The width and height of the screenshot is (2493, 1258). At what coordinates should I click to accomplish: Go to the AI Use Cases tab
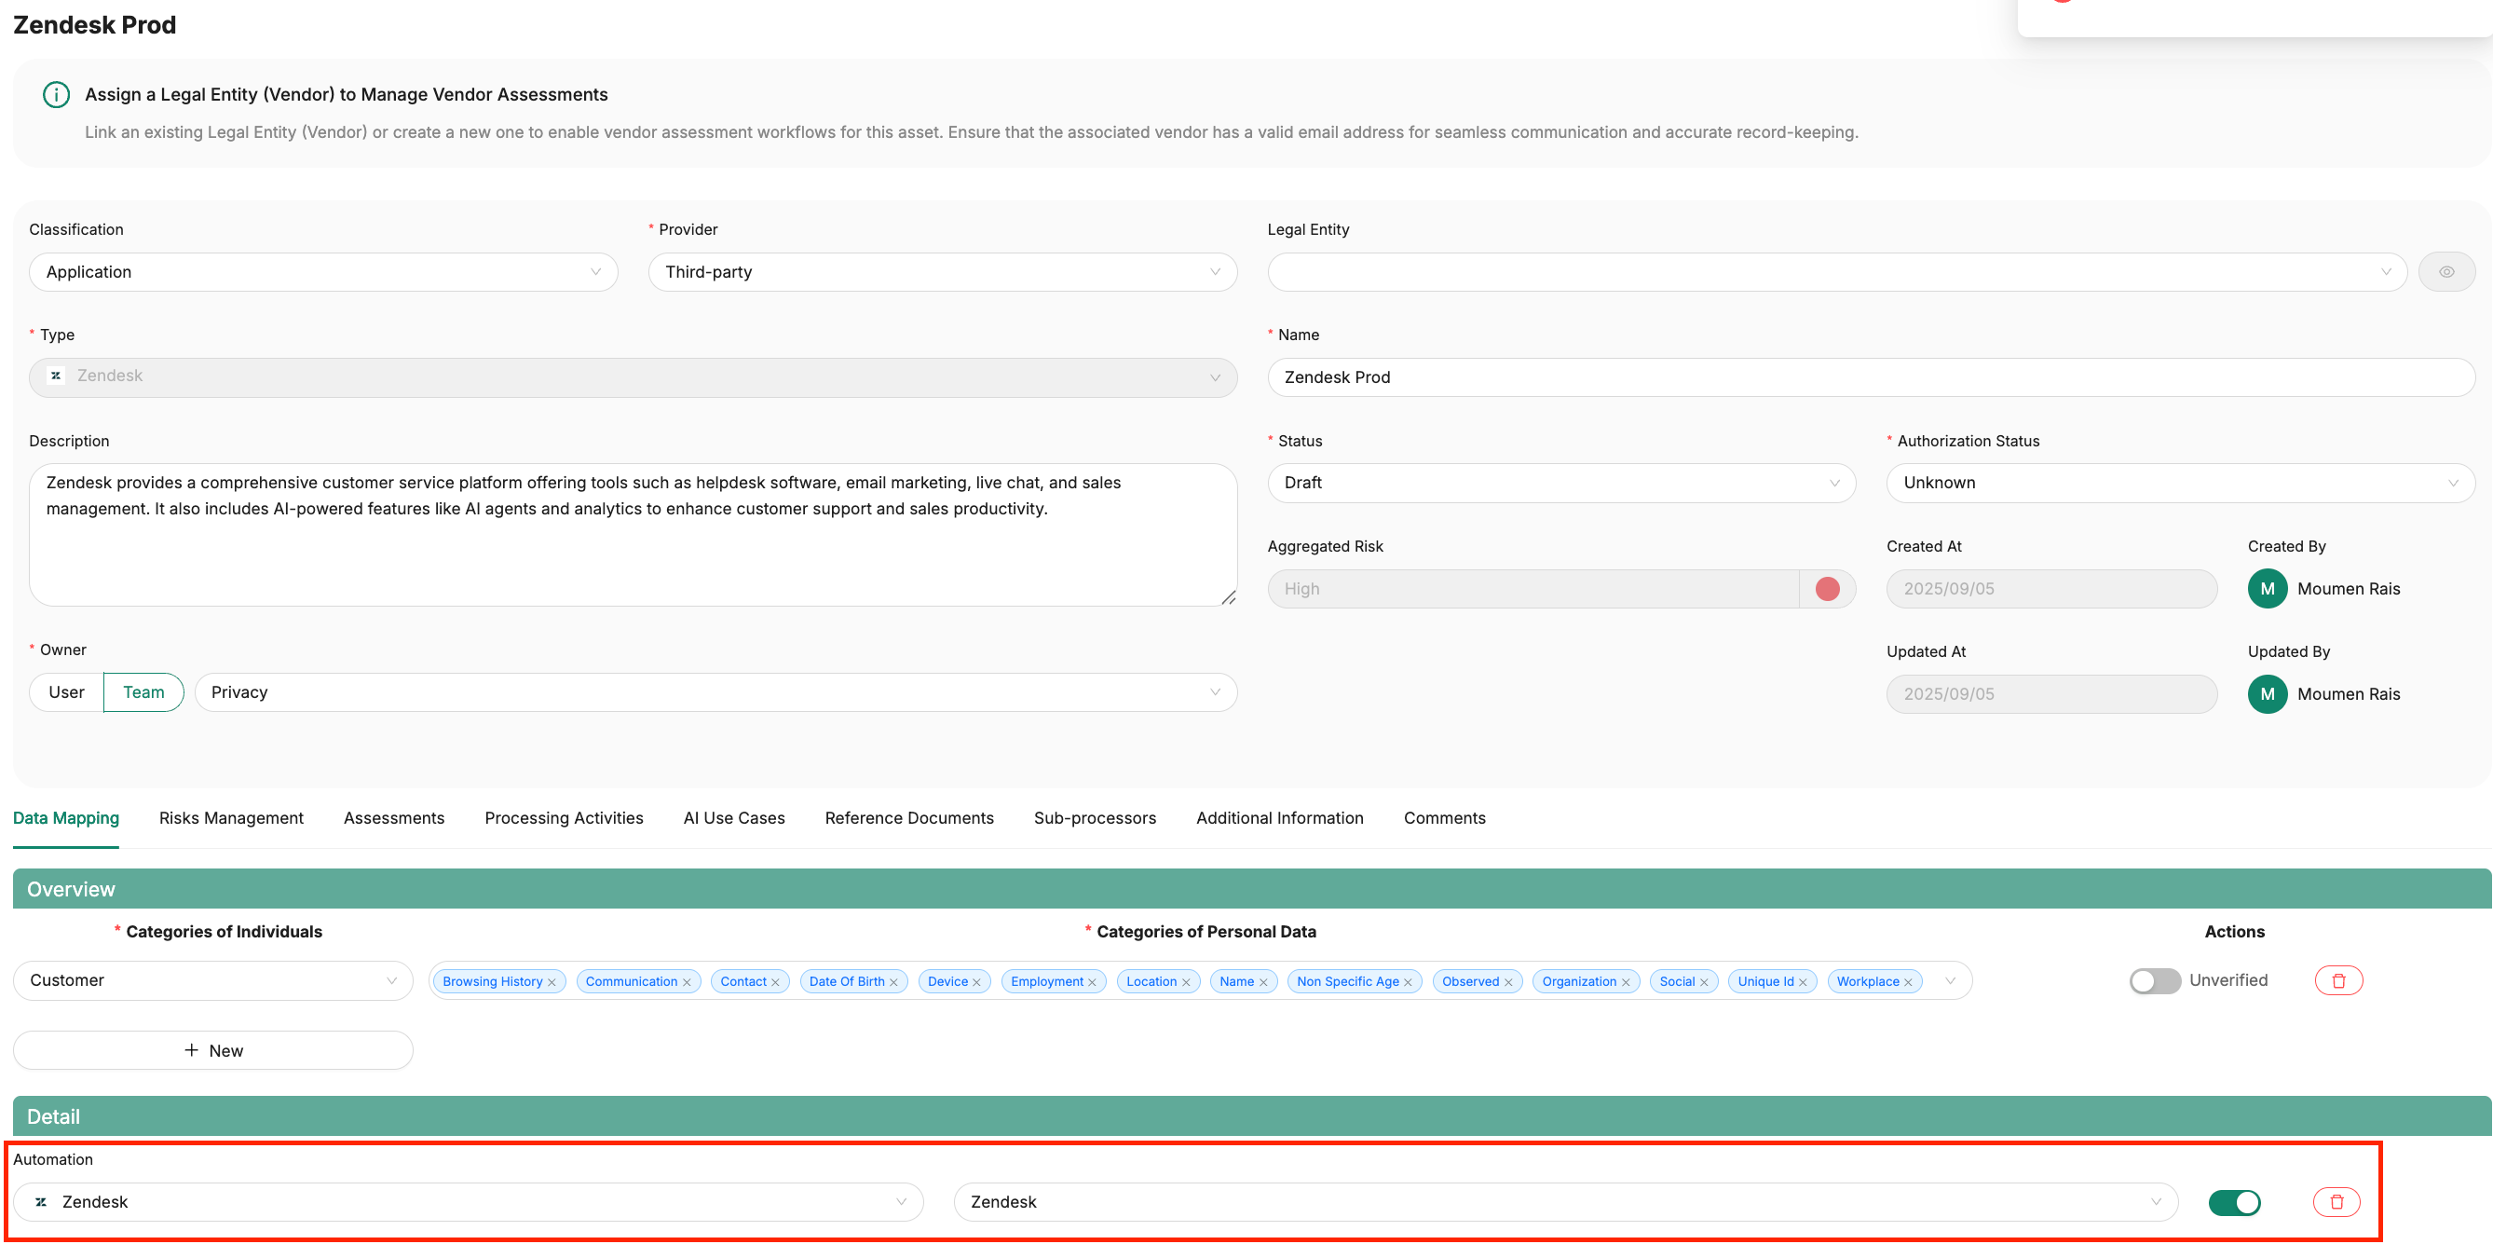pos(734,819)
